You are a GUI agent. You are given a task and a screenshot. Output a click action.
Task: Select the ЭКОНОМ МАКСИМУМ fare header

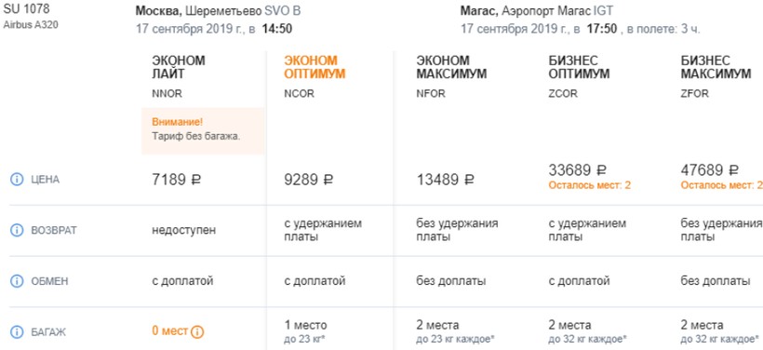pos(451,67)
